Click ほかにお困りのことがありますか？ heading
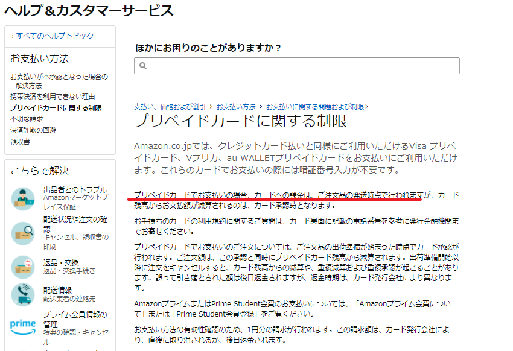Viewport: 513px width, 351px height. click(208, 48)
